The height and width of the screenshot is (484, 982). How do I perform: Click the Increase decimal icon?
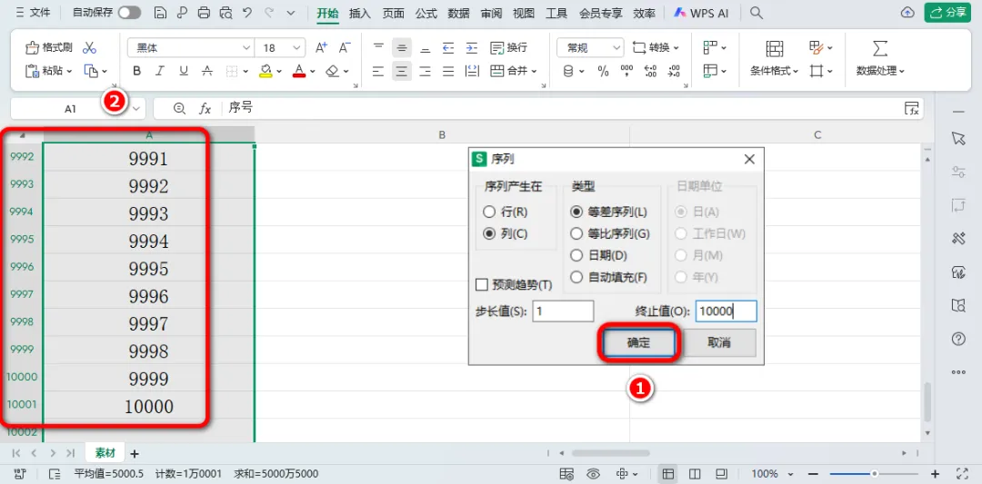pyautogui.click(x=650, y=72)
